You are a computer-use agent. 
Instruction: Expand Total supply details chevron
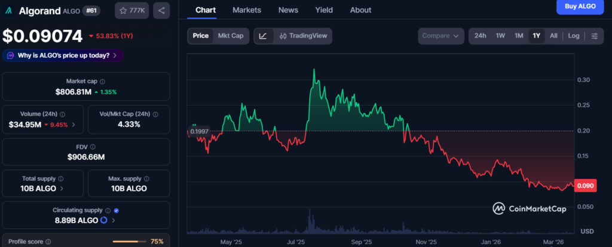pos(62,189)
